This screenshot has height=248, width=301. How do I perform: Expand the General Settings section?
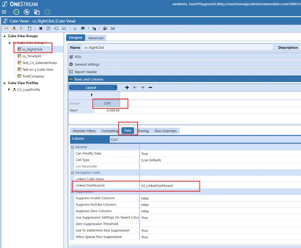87,64
